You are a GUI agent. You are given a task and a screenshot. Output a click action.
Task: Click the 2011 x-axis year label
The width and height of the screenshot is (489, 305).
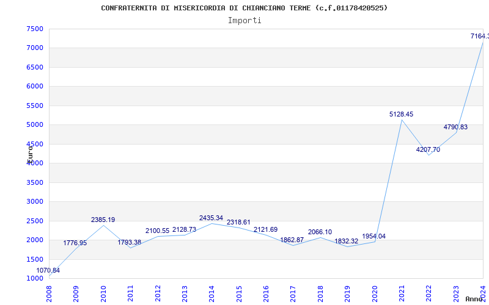130,293
